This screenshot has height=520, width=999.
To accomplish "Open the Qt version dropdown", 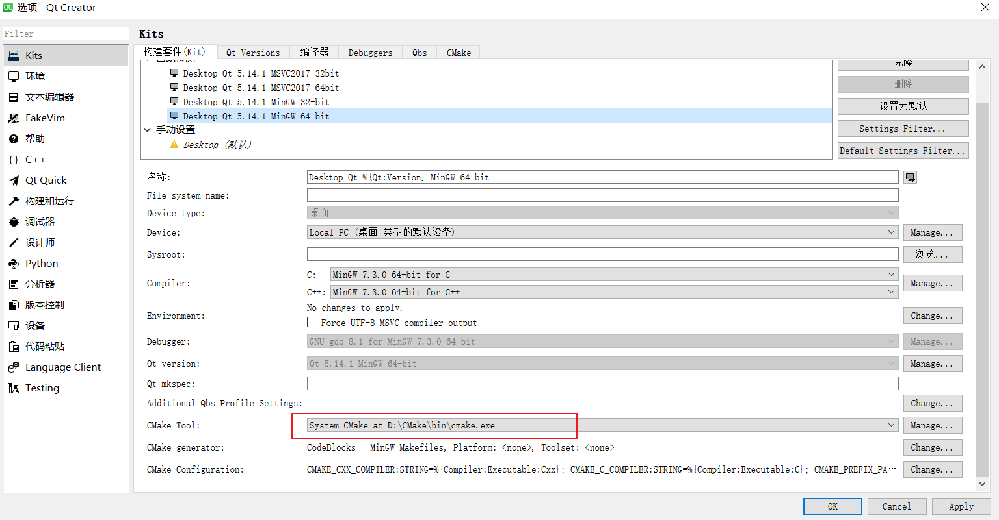I will [603, 364].
